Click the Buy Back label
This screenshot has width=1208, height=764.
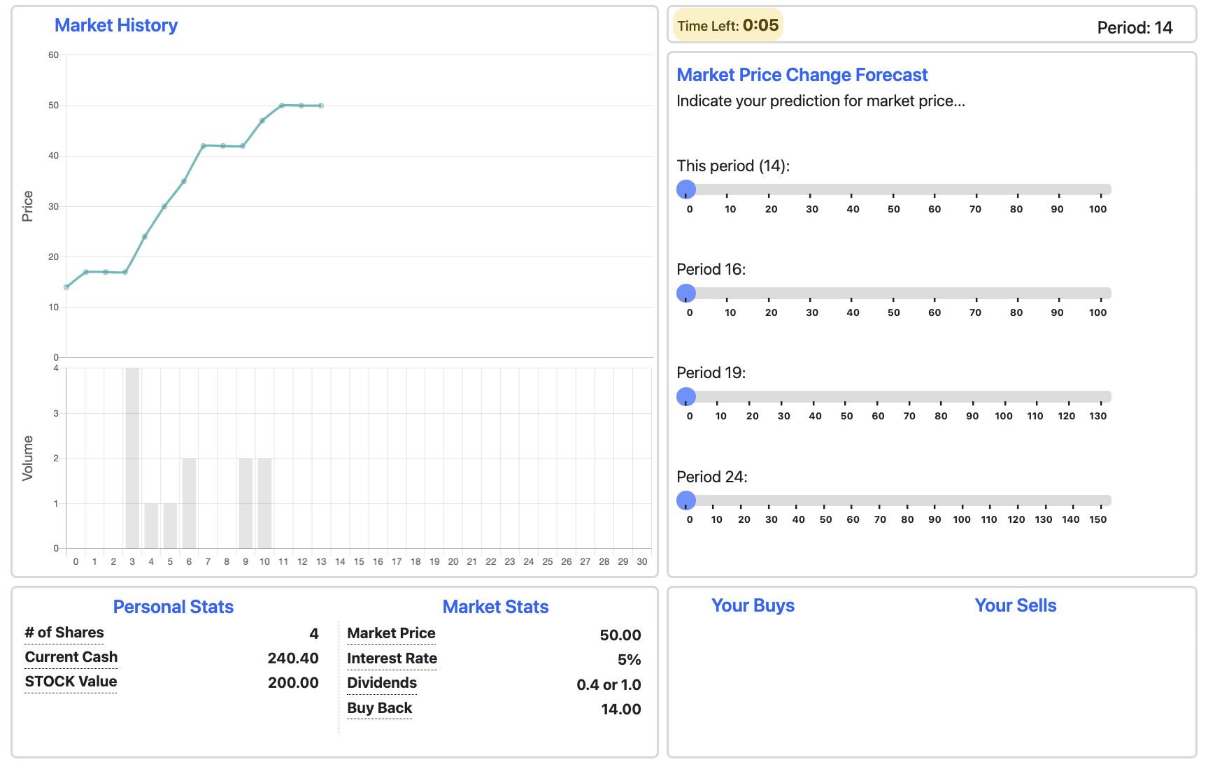point(379,708)
